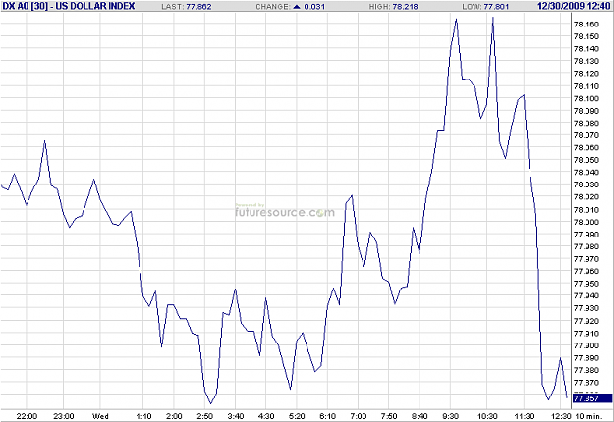Screen dimensions: 614x422
Task: Click the 78.160 price axis label
Action: click(586, 25)
